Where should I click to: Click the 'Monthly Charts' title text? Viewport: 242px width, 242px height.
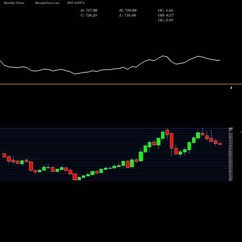[14, 3]
